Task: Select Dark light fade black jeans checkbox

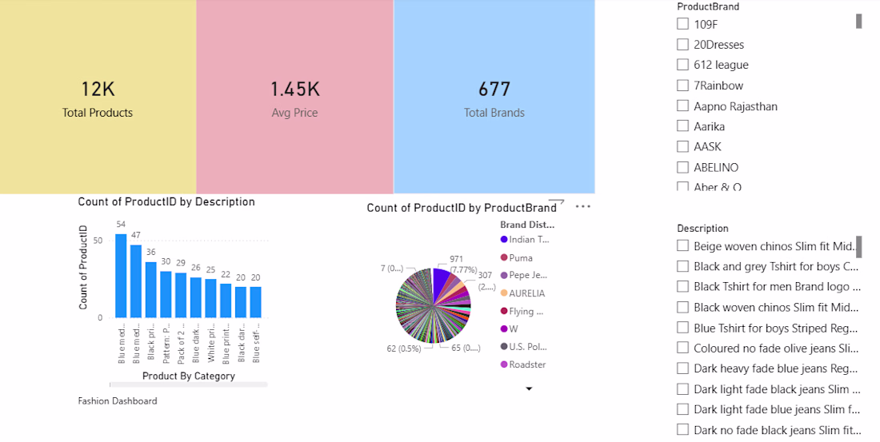Action: [682, 388]
